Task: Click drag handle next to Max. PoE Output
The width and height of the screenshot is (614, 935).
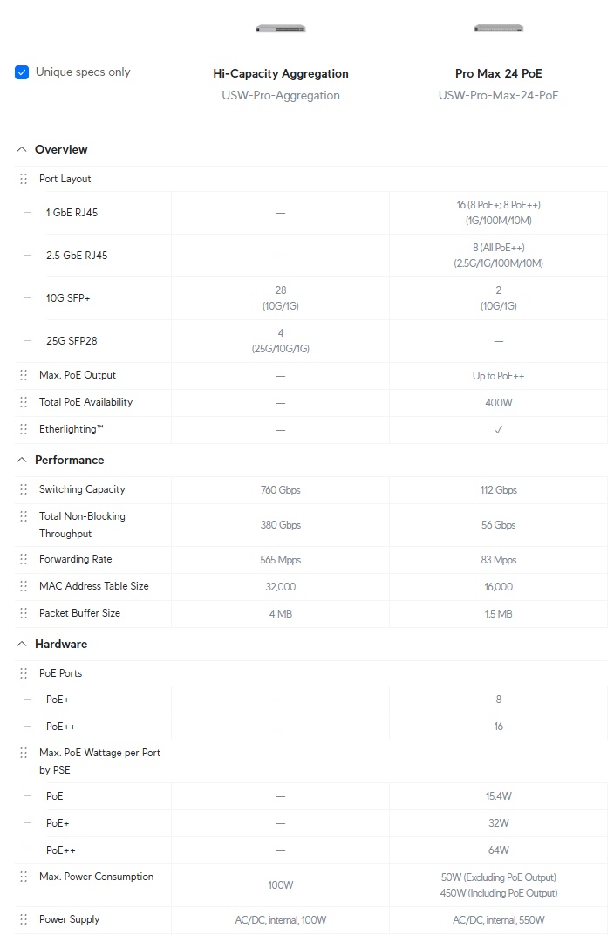Action: coord(24,375)
